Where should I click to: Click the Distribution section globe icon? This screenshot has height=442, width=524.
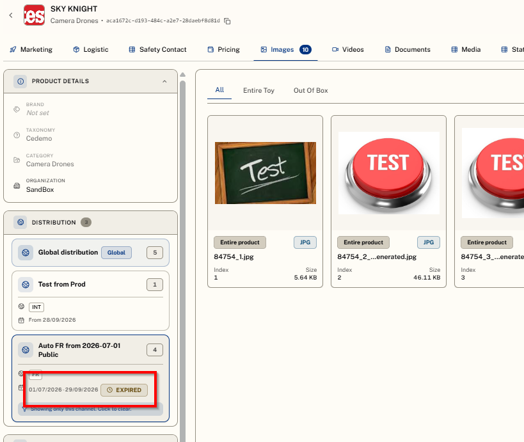pos(20,222)
